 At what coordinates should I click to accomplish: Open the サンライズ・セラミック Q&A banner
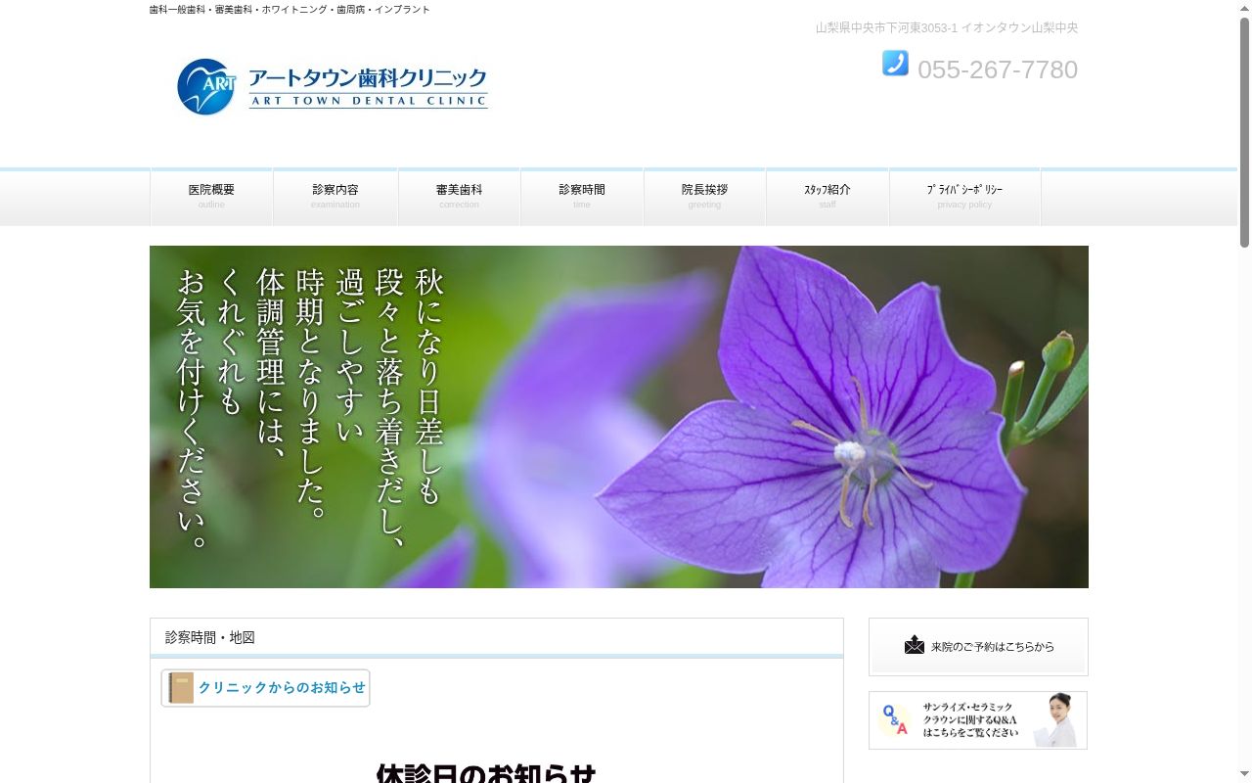pos(978,720)
